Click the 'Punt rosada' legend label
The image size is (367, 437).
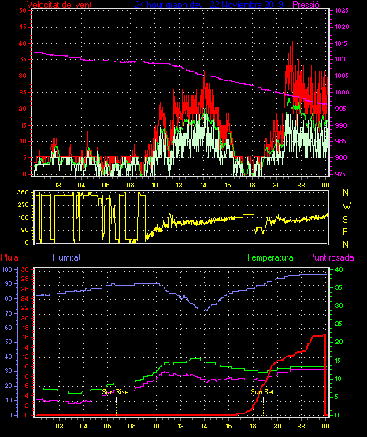[332, 257]
